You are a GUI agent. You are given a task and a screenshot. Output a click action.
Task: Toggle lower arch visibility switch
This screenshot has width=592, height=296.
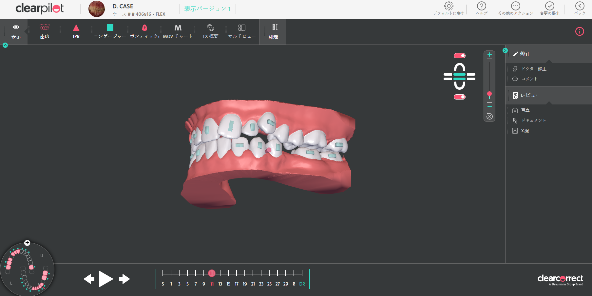pyautogui.click(x=459, y=97)
